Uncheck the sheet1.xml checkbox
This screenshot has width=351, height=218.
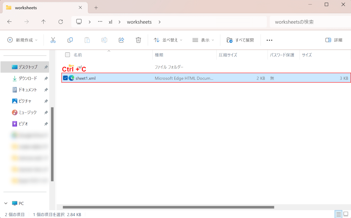coord(65,78)
